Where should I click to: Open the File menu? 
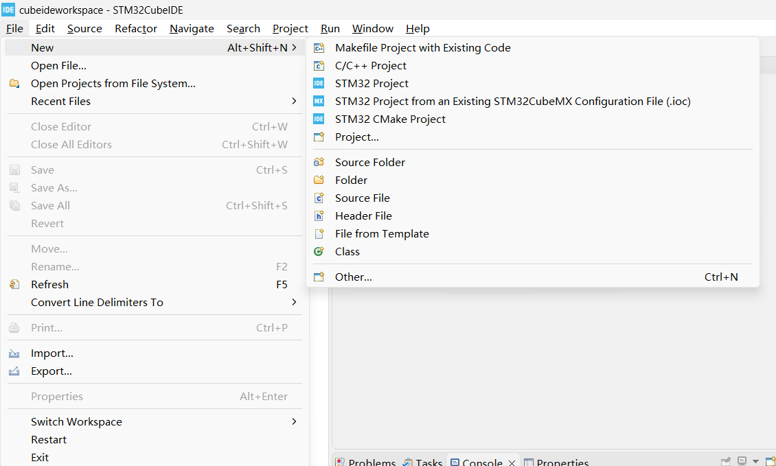click(14, 29)
